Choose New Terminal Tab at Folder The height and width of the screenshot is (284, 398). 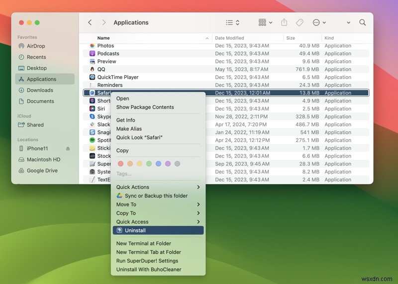[158, 252]
